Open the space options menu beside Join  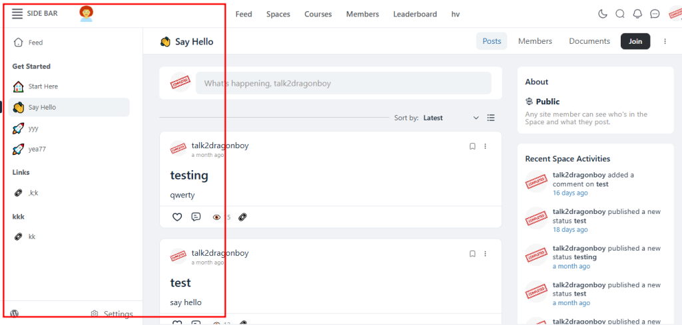tap(665, 41)
